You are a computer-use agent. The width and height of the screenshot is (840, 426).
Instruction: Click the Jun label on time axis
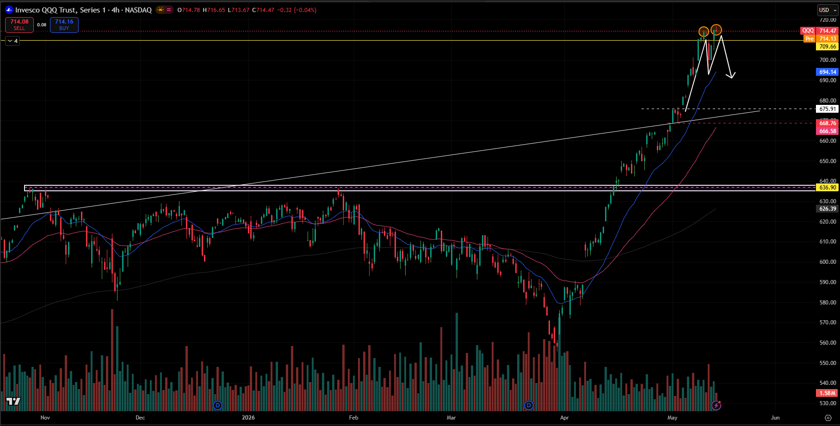pyautogui.click(x=775, y=418)
